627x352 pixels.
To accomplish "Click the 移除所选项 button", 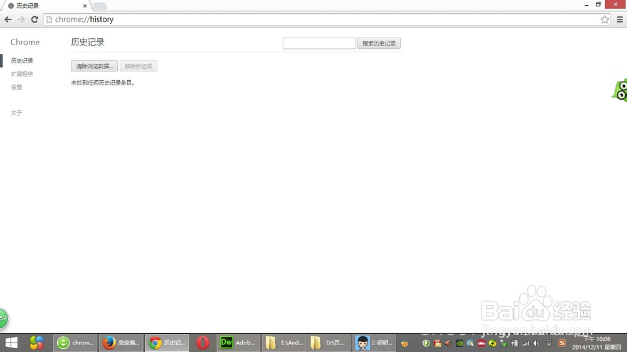I will pos(139,66).
